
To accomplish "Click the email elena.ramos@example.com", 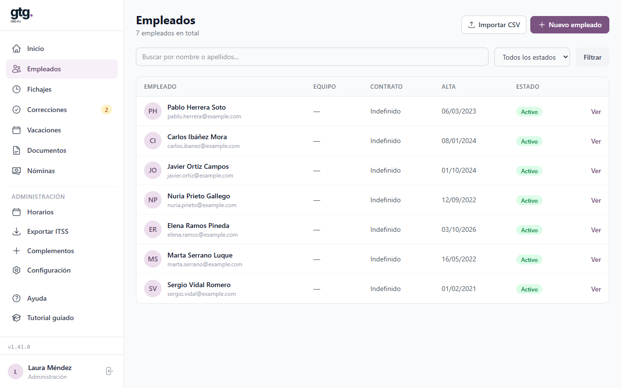I will click(x=202, y=235).
